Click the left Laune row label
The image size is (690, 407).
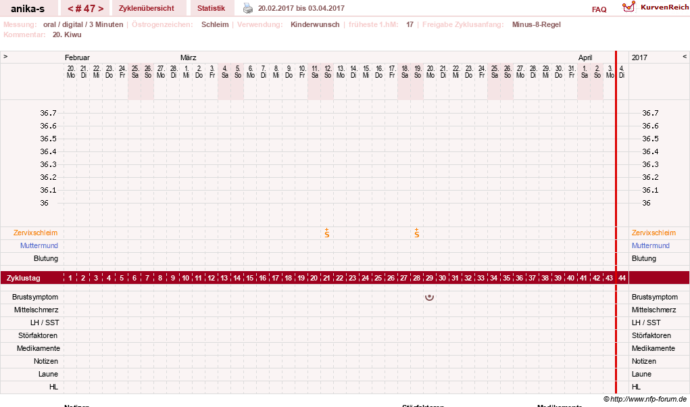tap(48, 374)
